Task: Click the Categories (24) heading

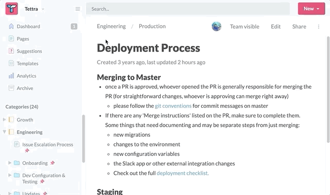Action: pyautogui.click(x=22, y=107)
